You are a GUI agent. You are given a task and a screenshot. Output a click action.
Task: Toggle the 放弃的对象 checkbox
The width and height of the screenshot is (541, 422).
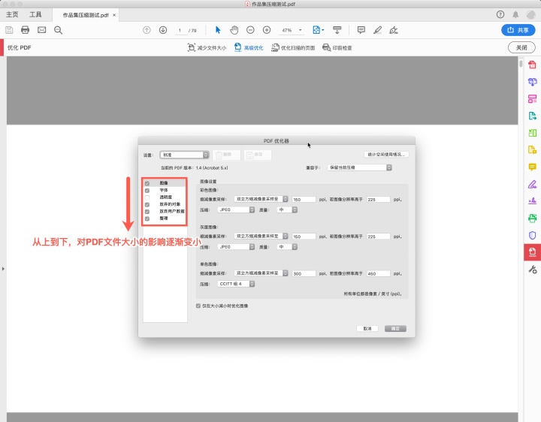147,204
